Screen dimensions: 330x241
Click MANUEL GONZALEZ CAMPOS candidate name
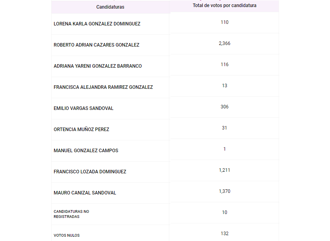[86, 151]
